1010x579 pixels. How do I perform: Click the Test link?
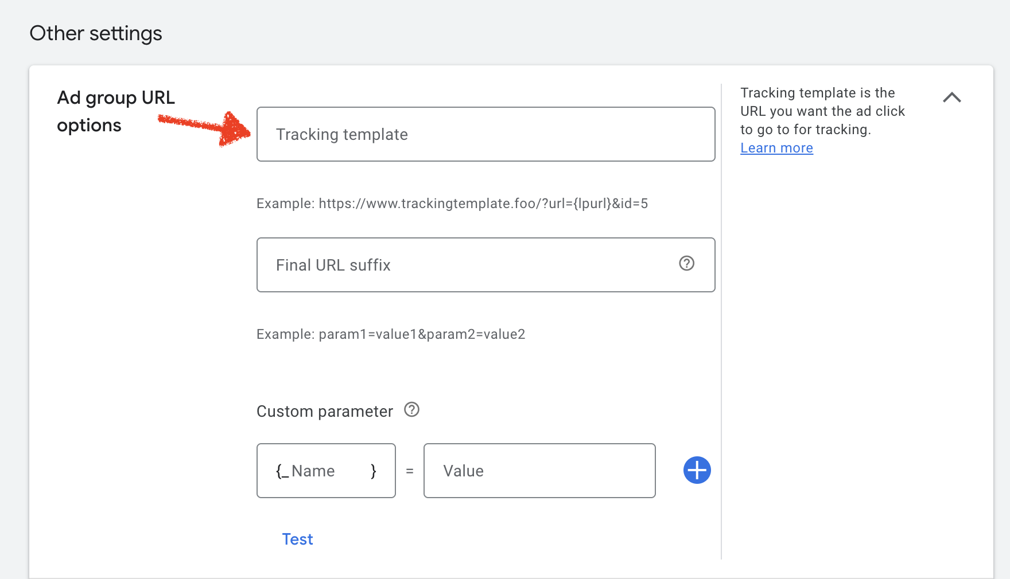[x=297, y=539]
